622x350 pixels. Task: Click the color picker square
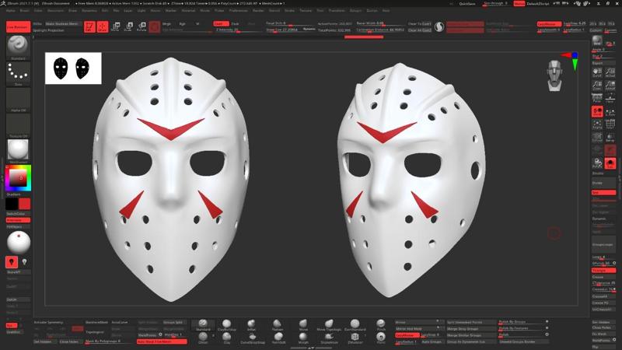click(x=18, y=178)
